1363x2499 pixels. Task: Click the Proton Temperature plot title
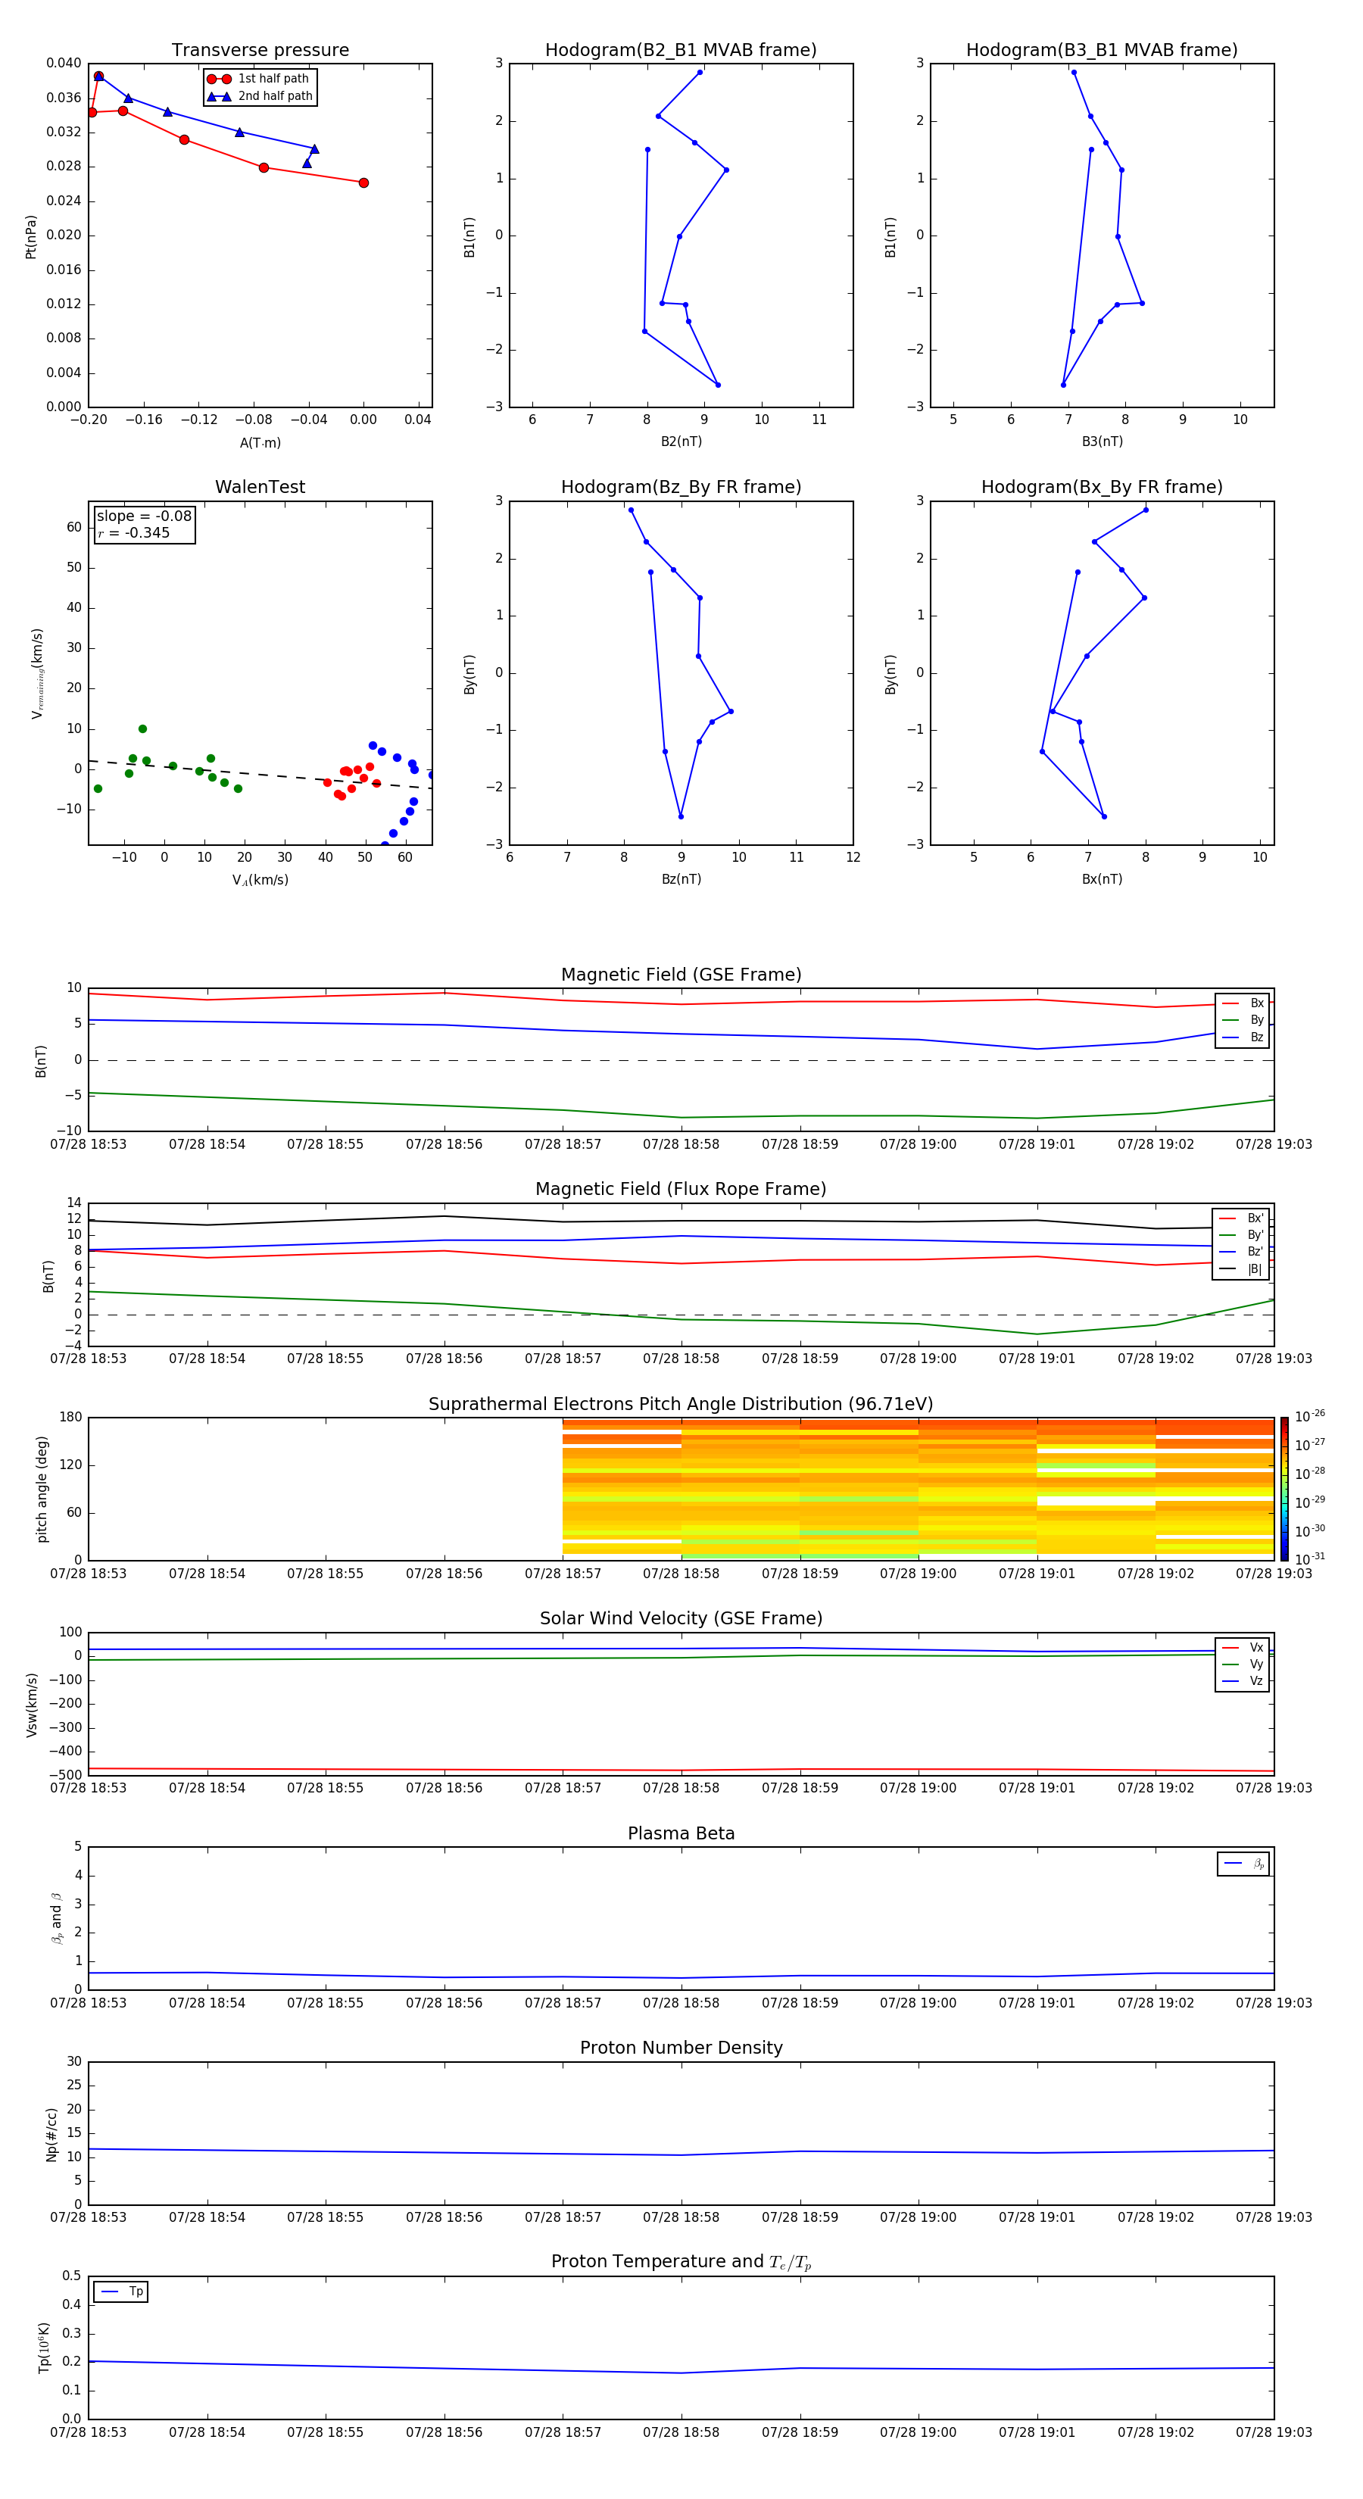(681, 2262)
